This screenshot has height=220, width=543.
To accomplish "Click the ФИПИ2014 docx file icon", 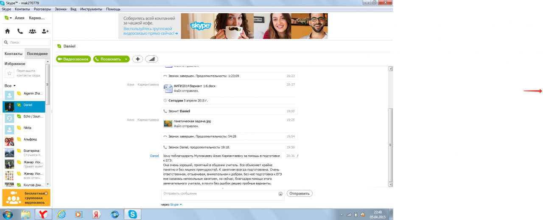I will click(x=168, y=88).
